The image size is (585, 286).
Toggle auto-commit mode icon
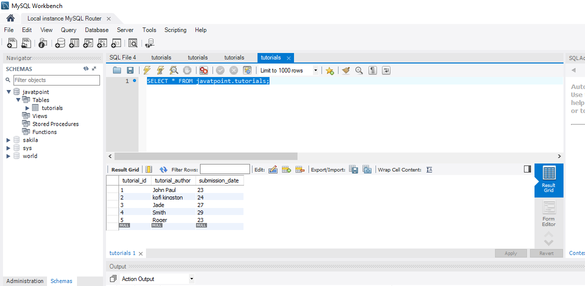point(247,70)
